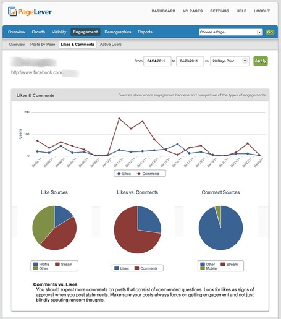Open the DASHBOARD link
Viewport: 281px width, 319px height.
(164, 11)
